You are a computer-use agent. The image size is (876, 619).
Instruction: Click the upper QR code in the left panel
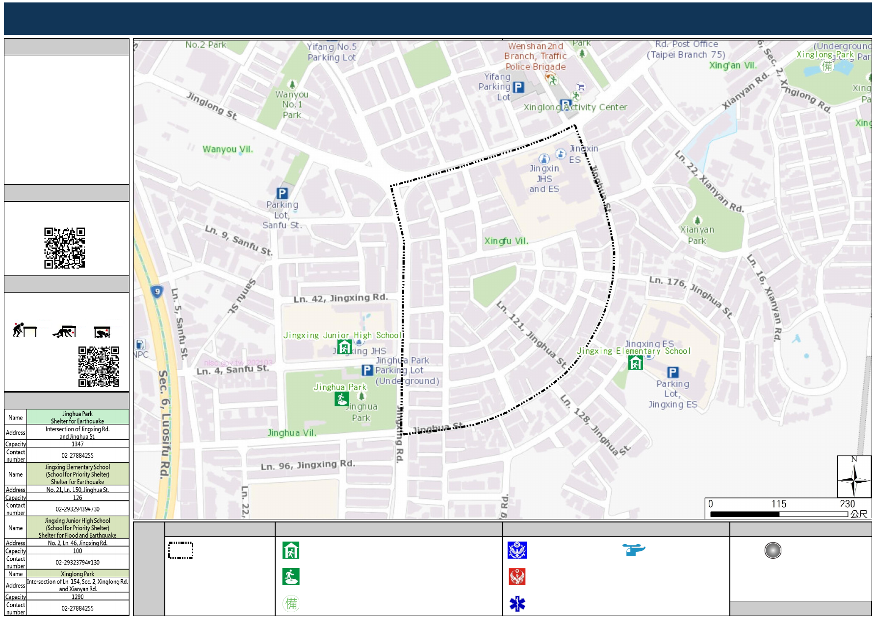65,248
